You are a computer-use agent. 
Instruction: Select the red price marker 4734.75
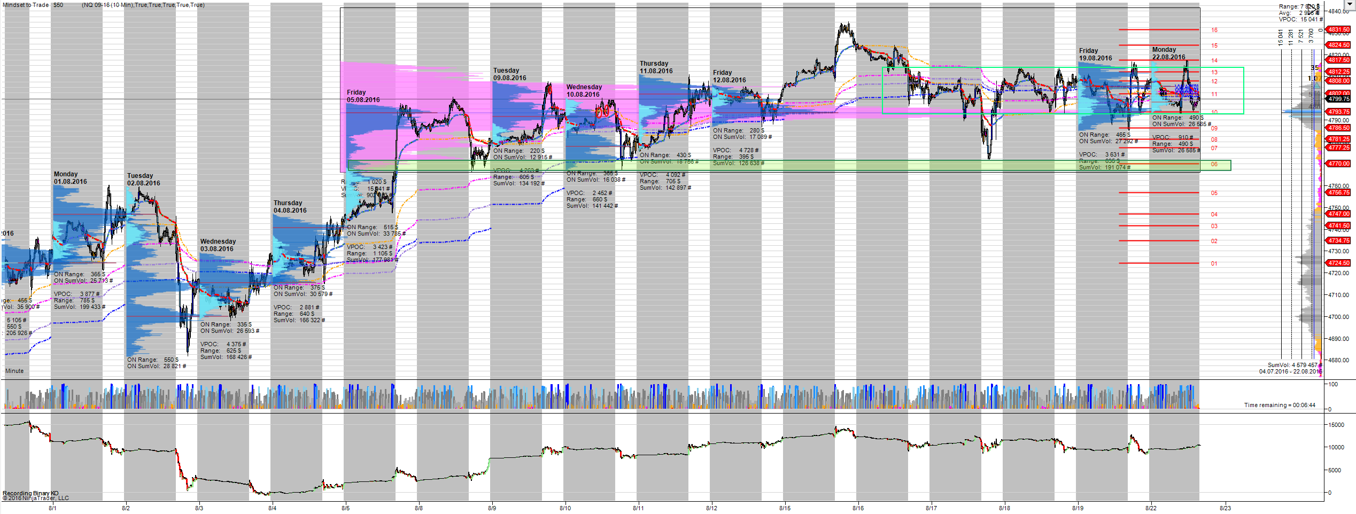point(1339,240)
